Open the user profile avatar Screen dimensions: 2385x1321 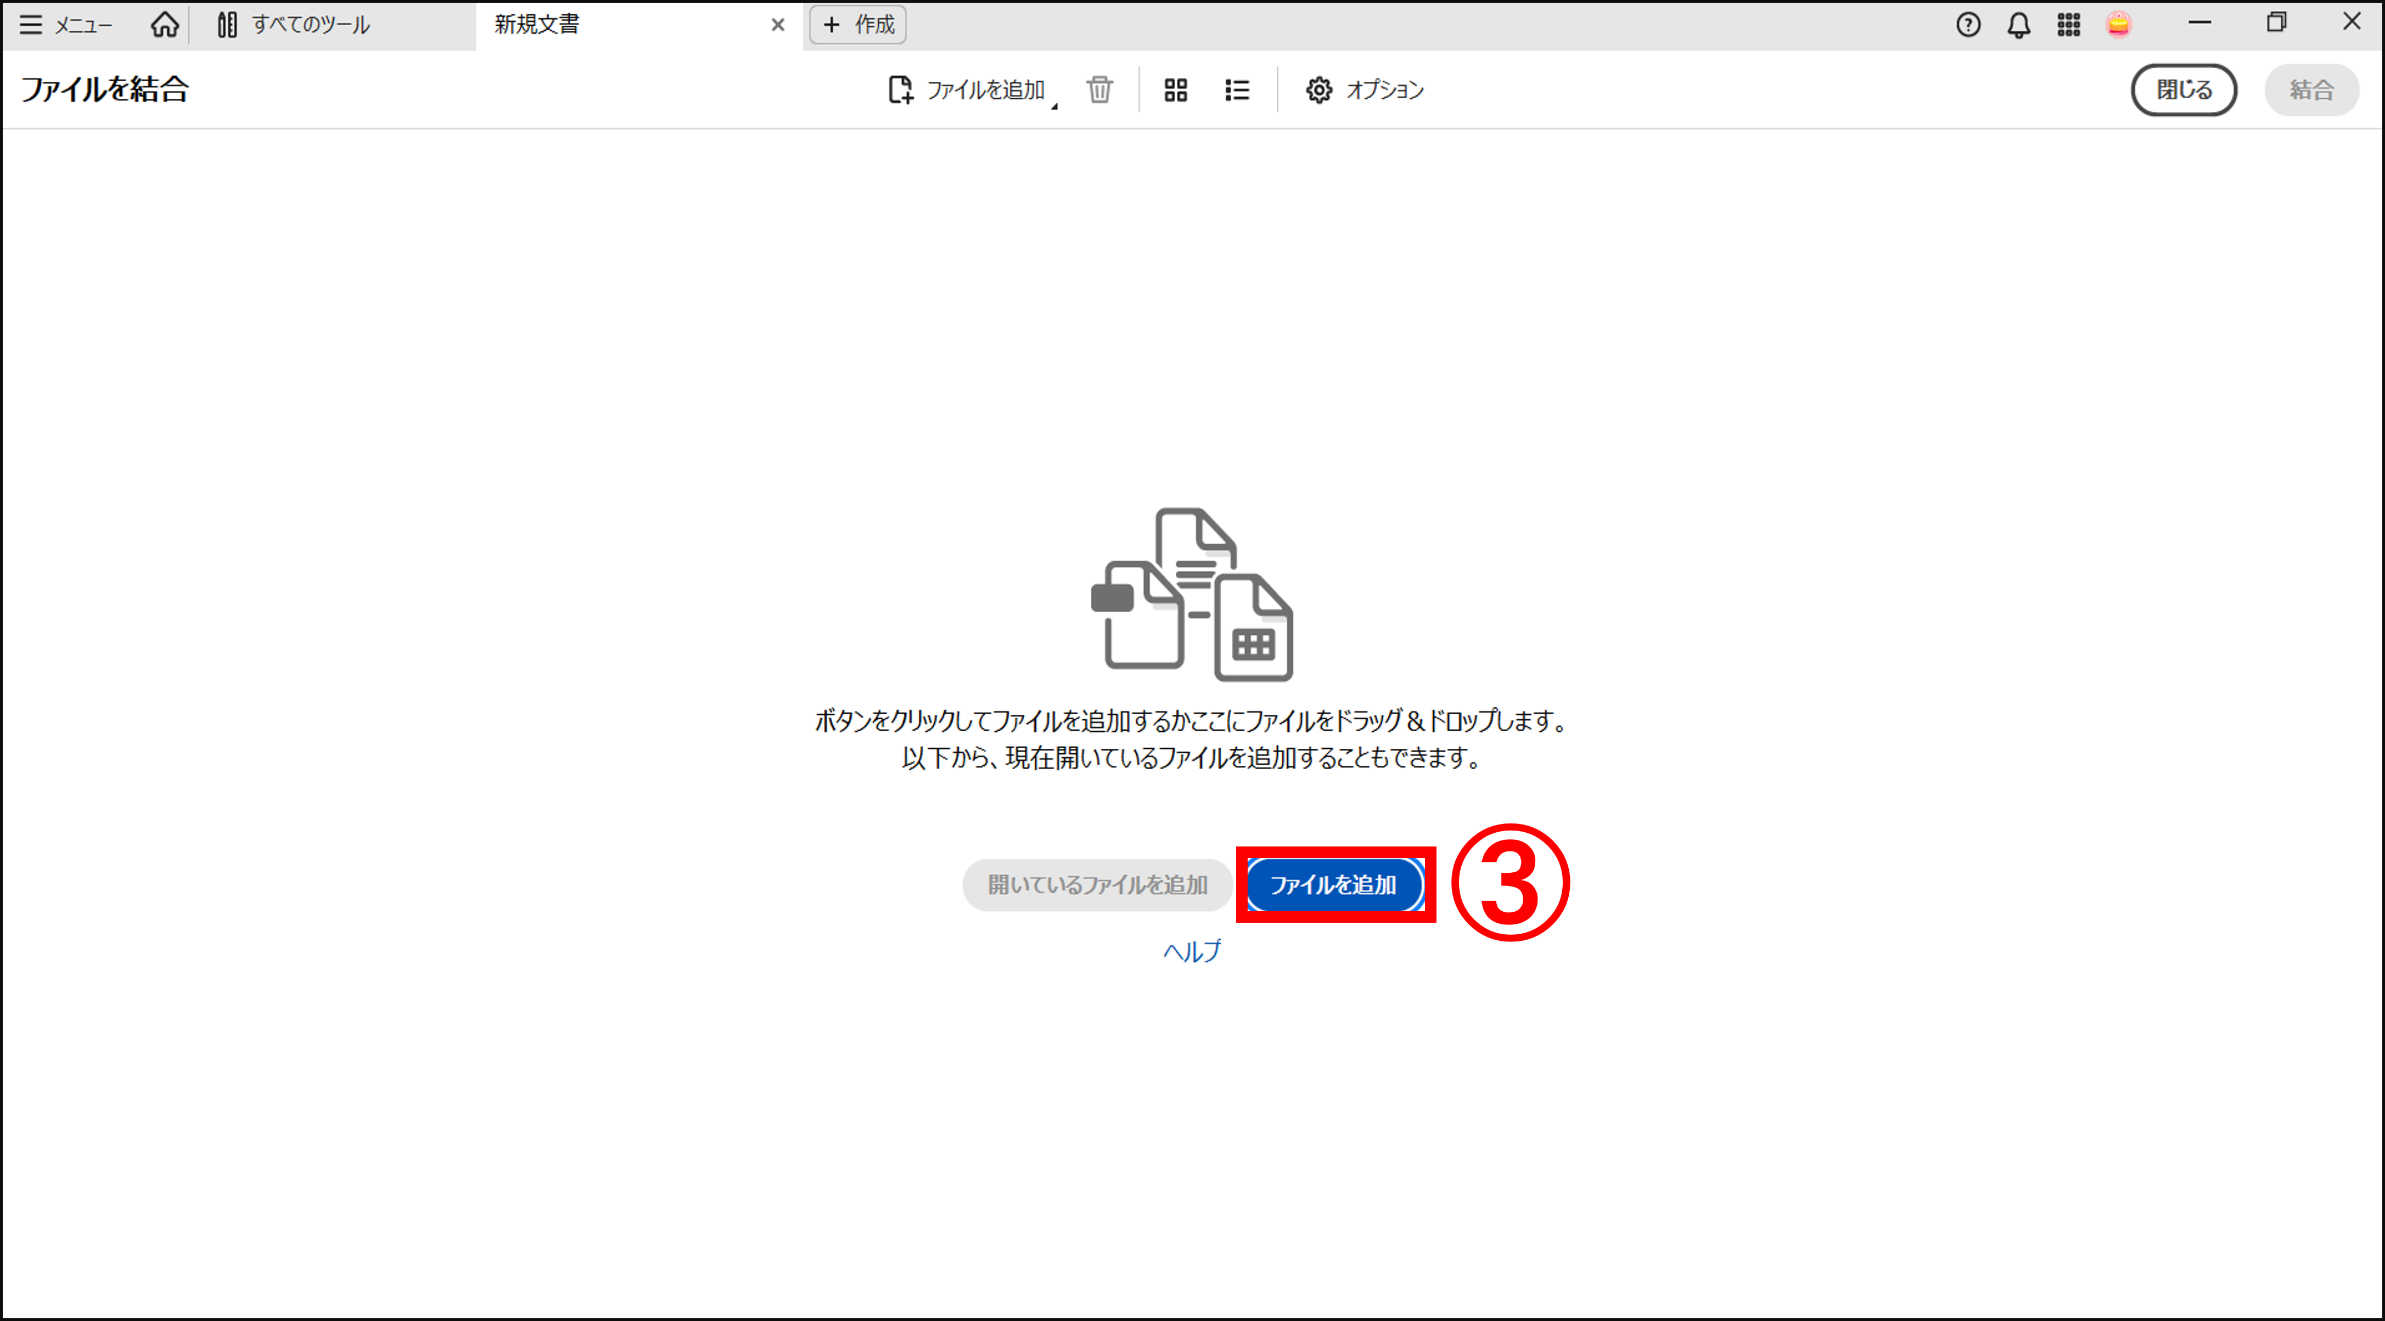coord(2118,25)
